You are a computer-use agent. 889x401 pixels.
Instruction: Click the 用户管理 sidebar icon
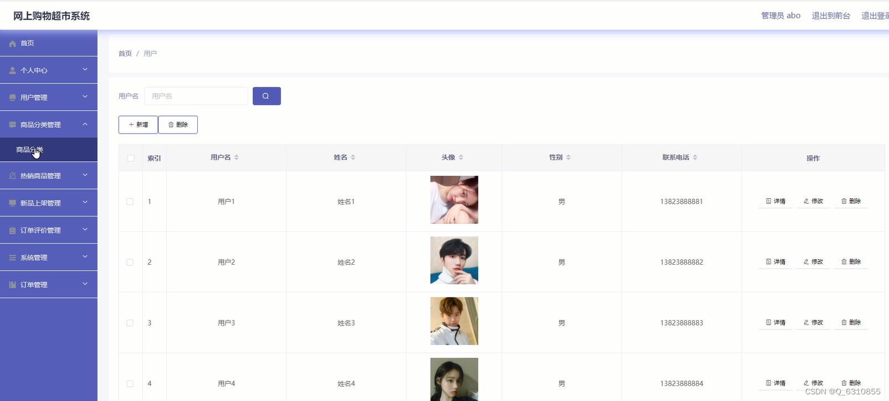pyautogui.click(x=12, y=97)
